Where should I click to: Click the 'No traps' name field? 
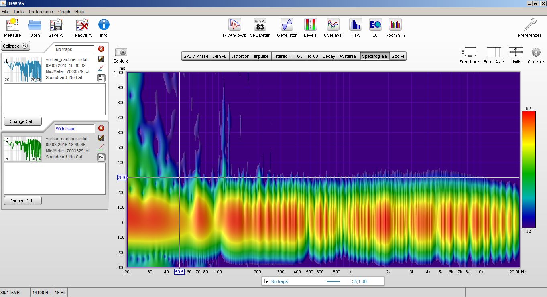click(75, 49)
